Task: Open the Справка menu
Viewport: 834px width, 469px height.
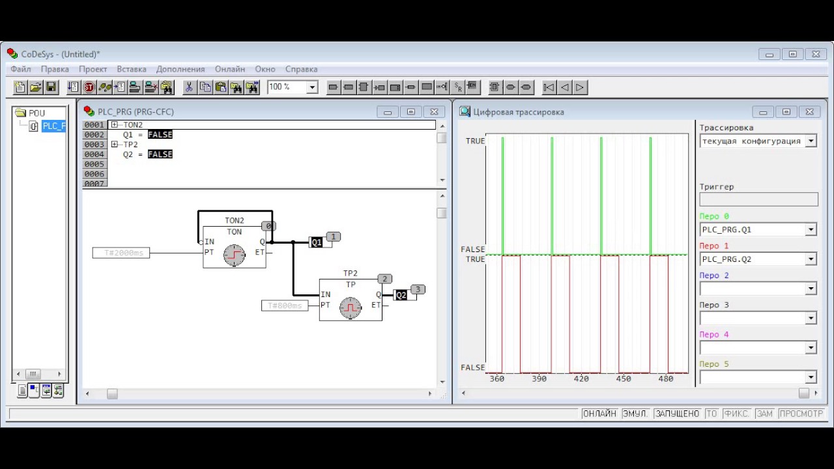Action: 302,69
